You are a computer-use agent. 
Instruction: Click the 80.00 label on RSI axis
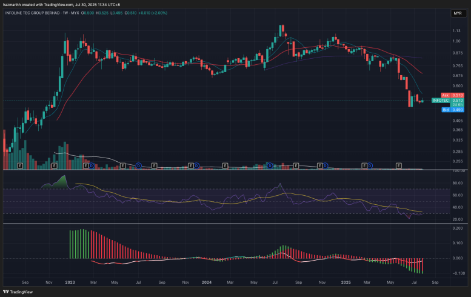tap(458, 183)
